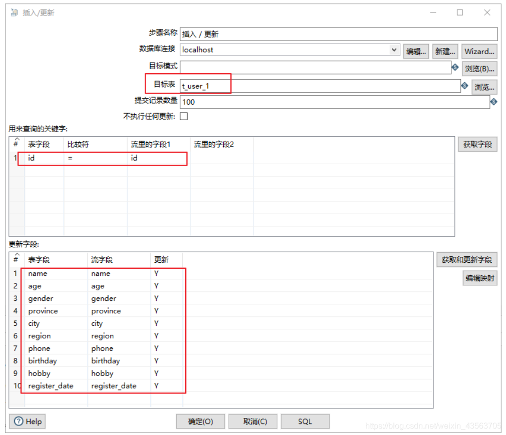Select the id cell in key 表字段 column
The height and width of the screenshot is (435, 506).
(x=44, y=158)
